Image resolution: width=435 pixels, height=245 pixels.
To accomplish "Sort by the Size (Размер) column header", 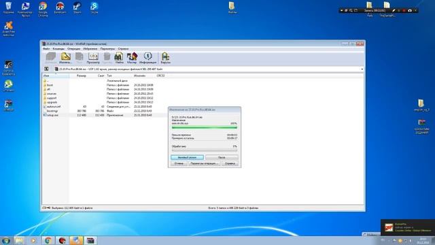I will coord(78,76).
